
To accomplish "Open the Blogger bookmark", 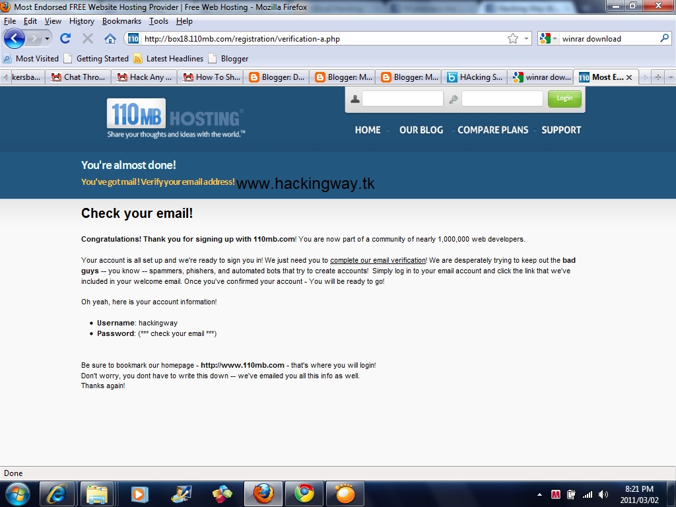I will [228, 59].
